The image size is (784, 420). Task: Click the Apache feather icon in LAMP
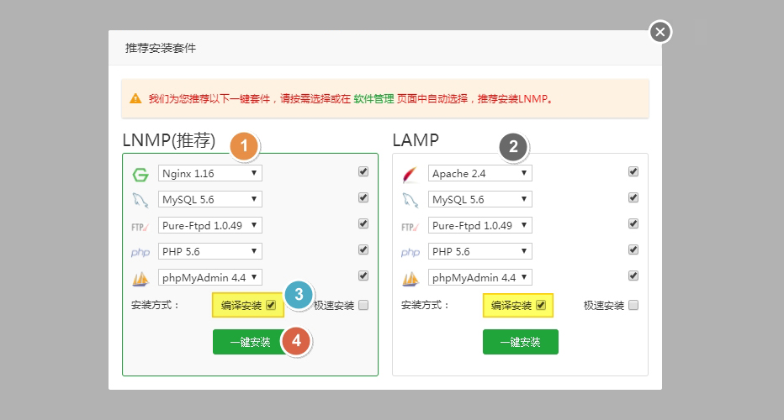(x=410, y=174)
